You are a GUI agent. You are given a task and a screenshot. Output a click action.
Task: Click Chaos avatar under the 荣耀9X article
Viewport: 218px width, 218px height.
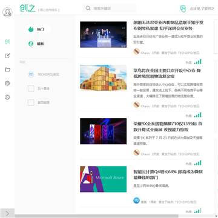(137, 153)
